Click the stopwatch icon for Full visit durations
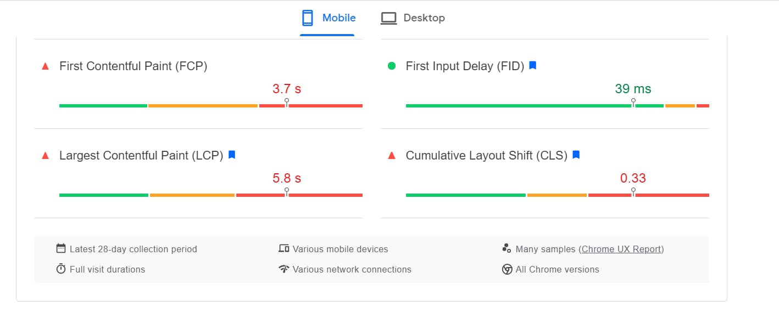779x312 pixels. [x=61, y=269]
